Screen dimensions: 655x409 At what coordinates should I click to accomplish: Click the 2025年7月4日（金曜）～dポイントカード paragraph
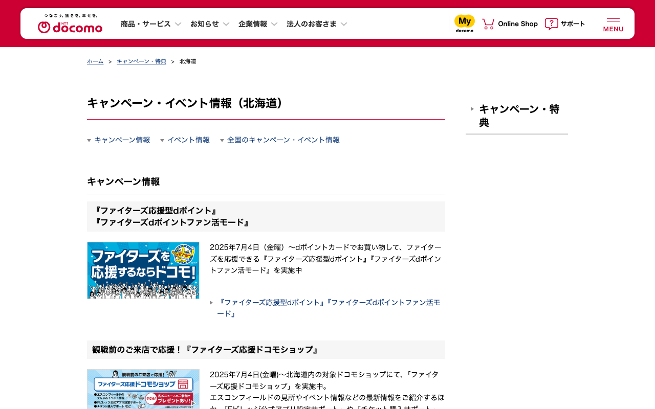tap(325, 259)
